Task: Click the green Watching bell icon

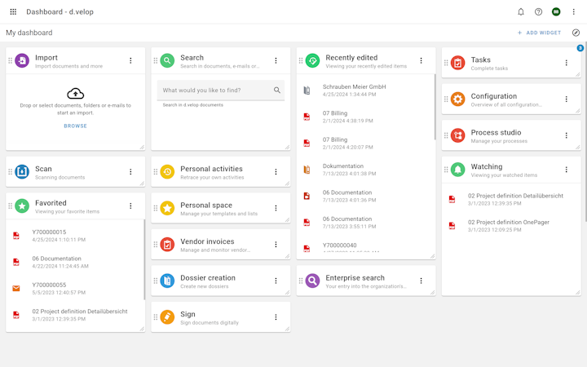Action: pos(458,170)
